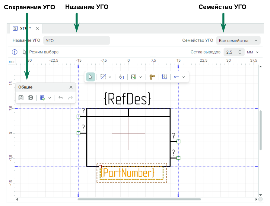The width and height of the screenshot is (270, 206).
Task: Open the Семейство УГО dropdown
Action: click(238, 41)
